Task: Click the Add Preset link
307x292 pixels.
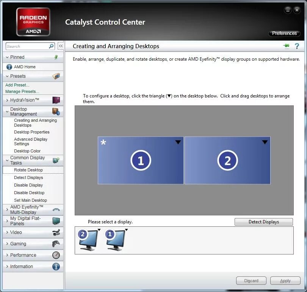Action: pos(17,85)
